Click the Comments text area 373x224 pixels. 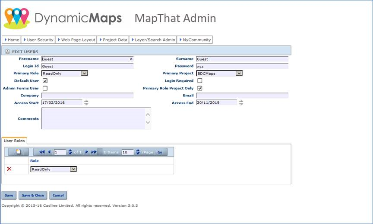[96, 118]
